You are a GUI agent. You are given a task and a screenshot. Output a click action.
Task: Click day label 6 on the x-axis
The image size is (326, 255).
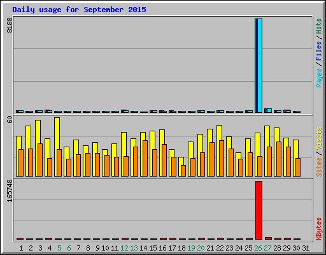(x=69, y=248)
